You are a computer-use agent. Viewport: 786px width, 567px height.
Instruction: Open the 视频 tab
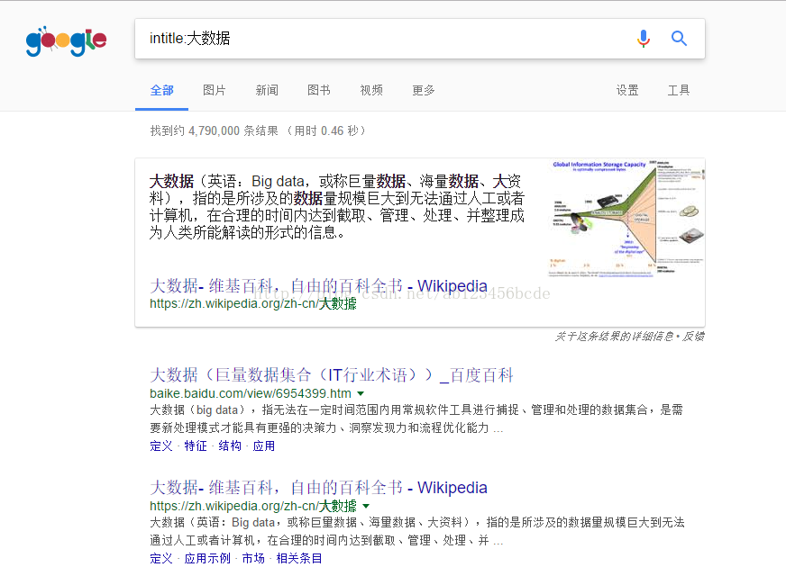(371, 91)
